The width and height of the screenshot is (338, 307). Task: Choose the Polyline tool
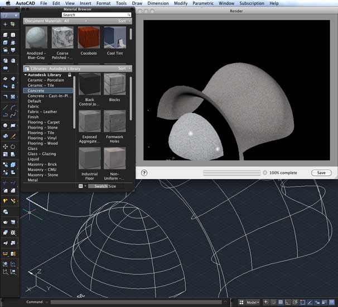pos(6,115)
